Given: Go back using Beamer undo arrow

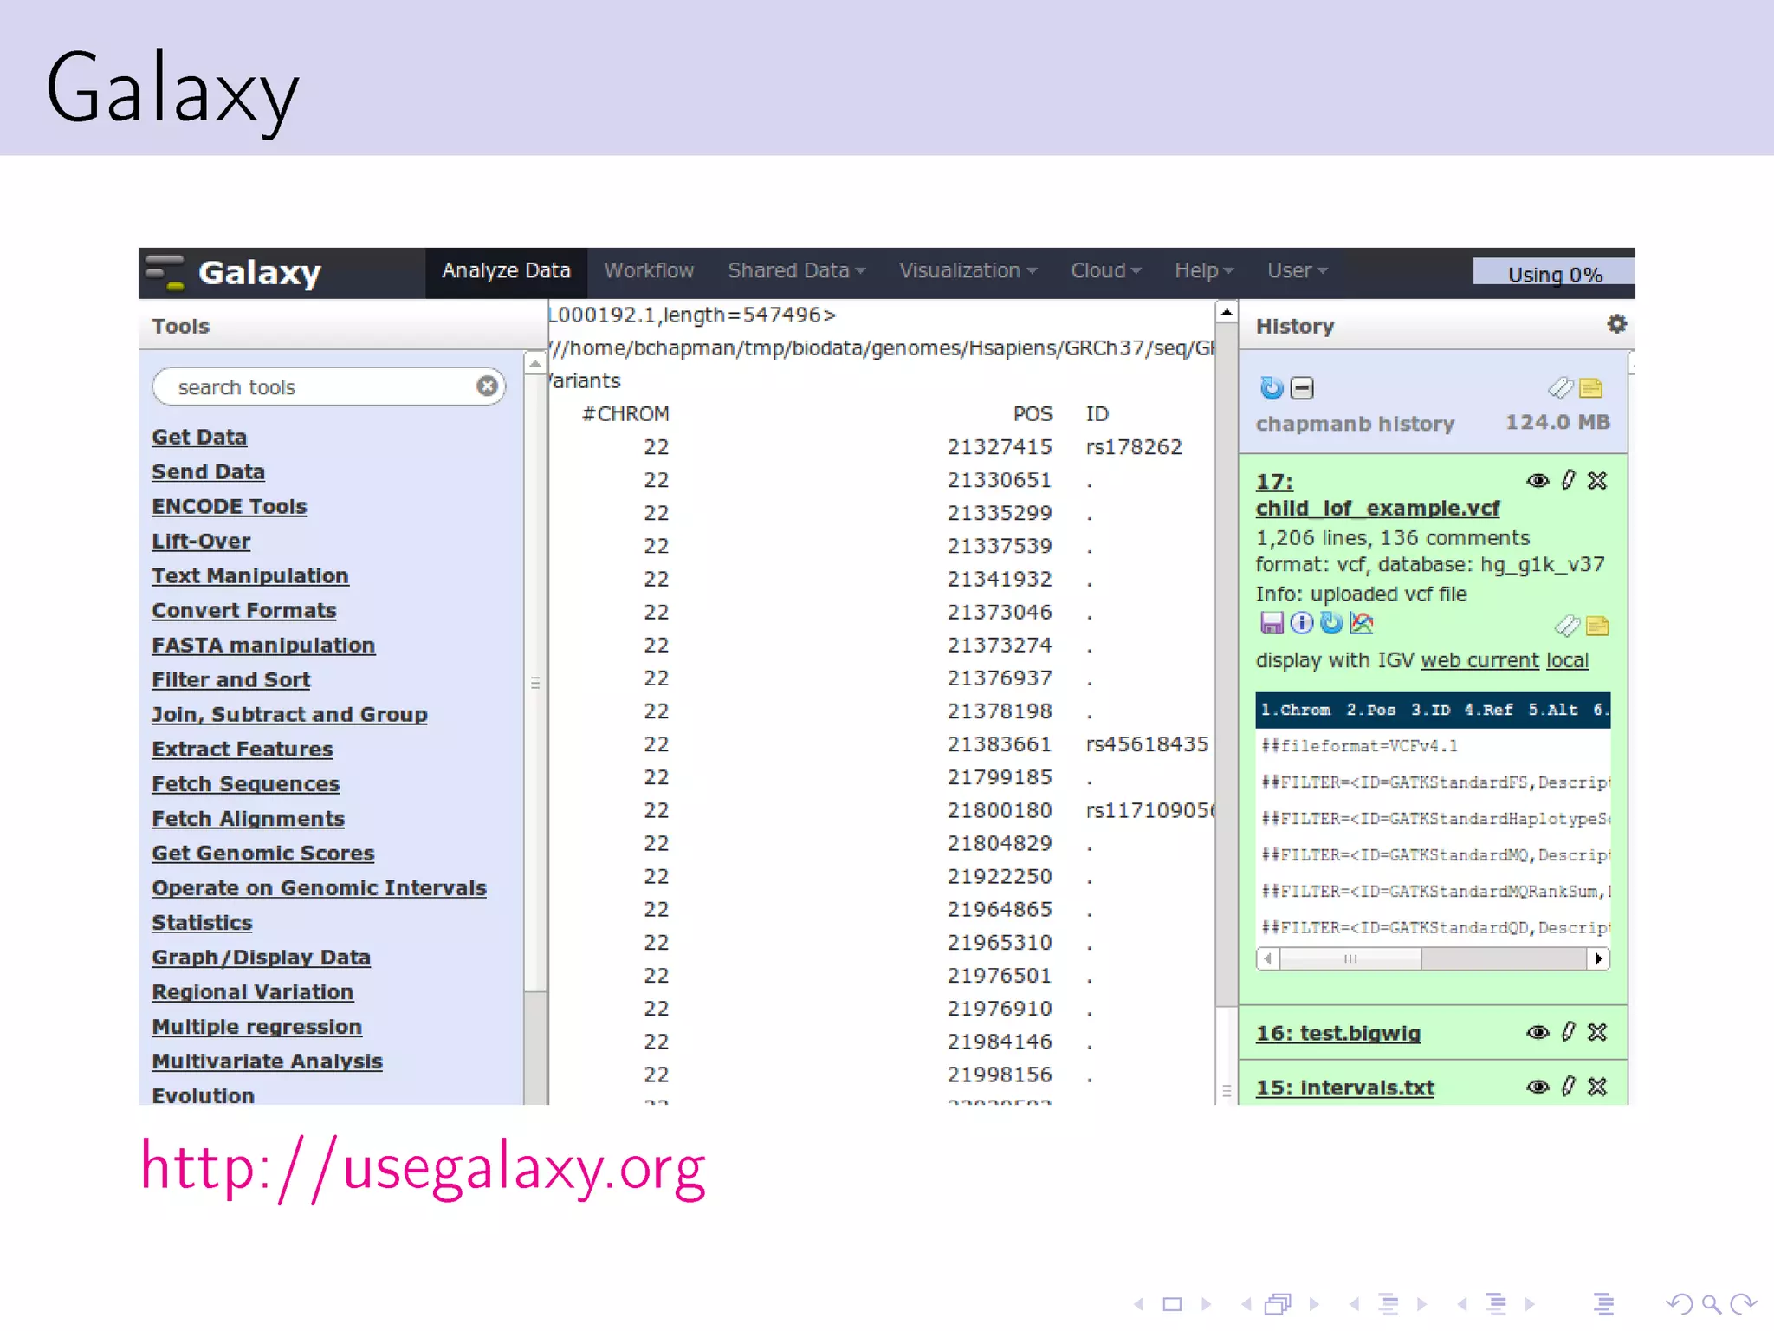Looking at the screenshot, I should 1680,1303.
